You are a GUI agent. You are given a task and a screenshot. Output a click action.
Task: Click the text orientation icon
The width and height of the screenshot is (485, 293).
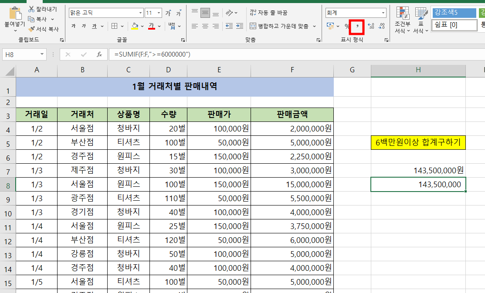point(229,13)
